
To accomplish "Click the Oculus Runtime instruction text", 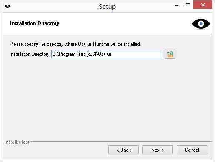I will 75,44.
